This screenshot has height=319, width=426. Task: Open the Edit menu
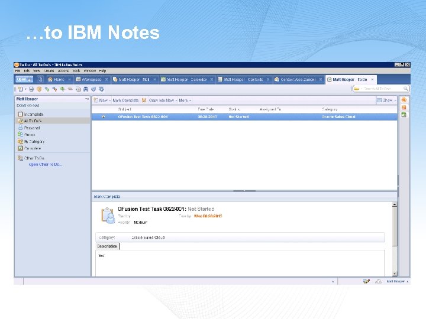click(27, 70)
